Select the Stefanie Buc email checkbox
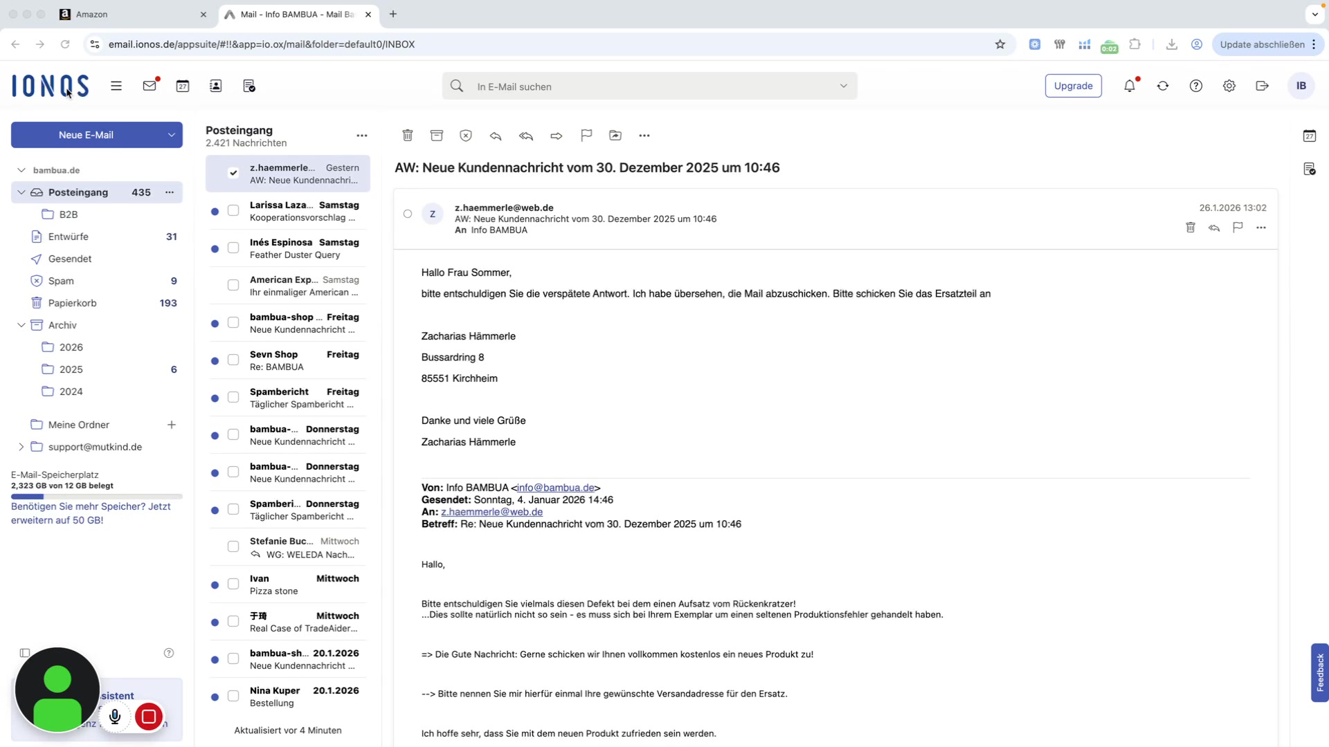Image resolution: width=1329 pixels, height=747 pixels. pyautogui.click(x=233, y=546)
